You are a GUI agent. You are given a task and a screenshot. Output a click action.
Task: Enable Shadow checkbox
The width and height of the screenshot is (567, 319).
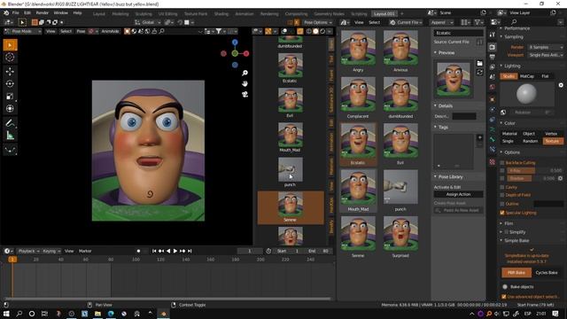point(502,178)
